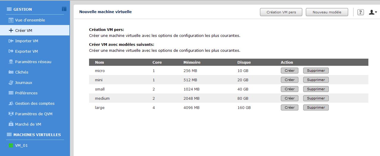380x156 pixels.
Task: Select the Paramètres de QVM entry
Action: click(34, 114)
